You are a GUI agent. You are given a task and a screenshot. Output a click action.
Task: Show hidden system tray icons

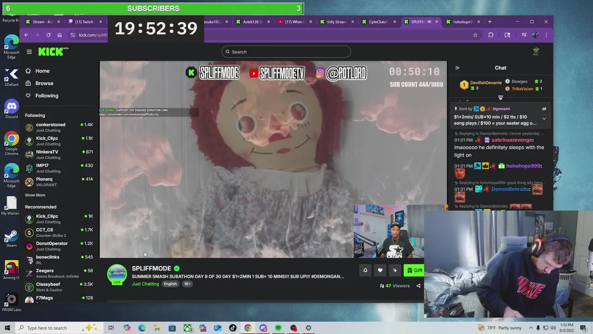tap(531, 328)
